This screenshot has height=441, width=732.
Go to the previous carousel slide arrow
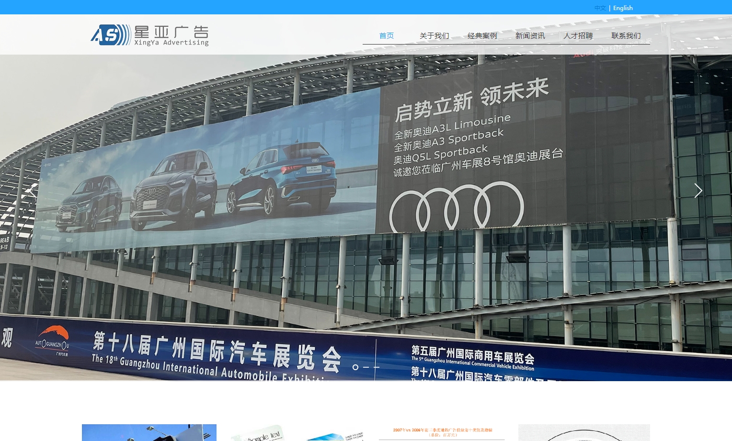[32, 191]
